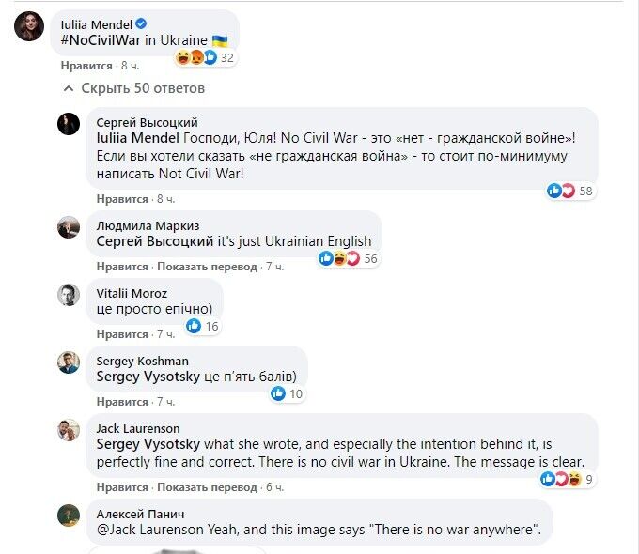Screen dimensions: 639x554
Task: Open Jack Laurenson's profile name link
Action: (x=137, y=428)
